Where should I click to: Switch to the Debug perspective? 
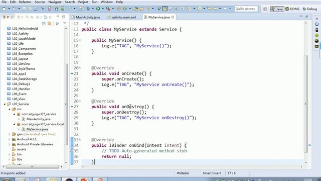310,9
